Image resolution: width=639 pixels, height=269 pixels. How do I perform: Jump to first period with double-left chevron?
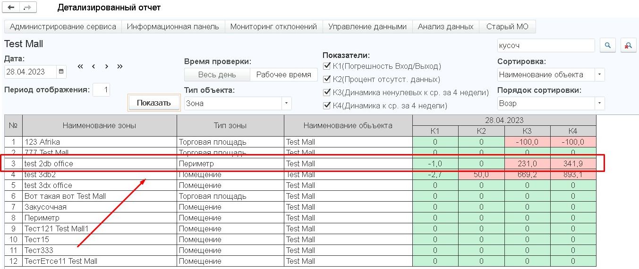coord(80,66)
